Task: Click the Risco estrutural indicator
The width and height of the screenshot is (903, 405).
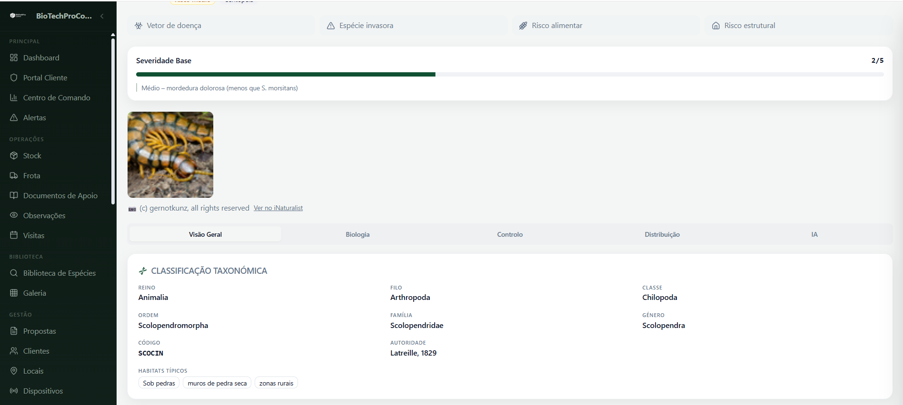Action: [x=799, y=26]
